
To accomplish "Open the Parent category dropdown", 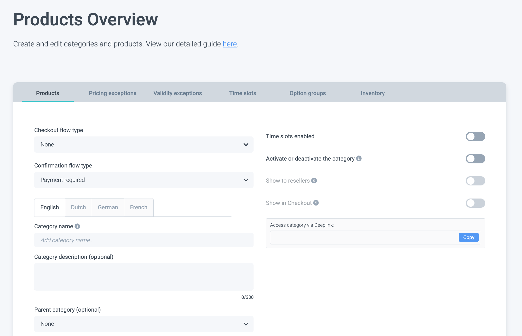I will point(144,324).
